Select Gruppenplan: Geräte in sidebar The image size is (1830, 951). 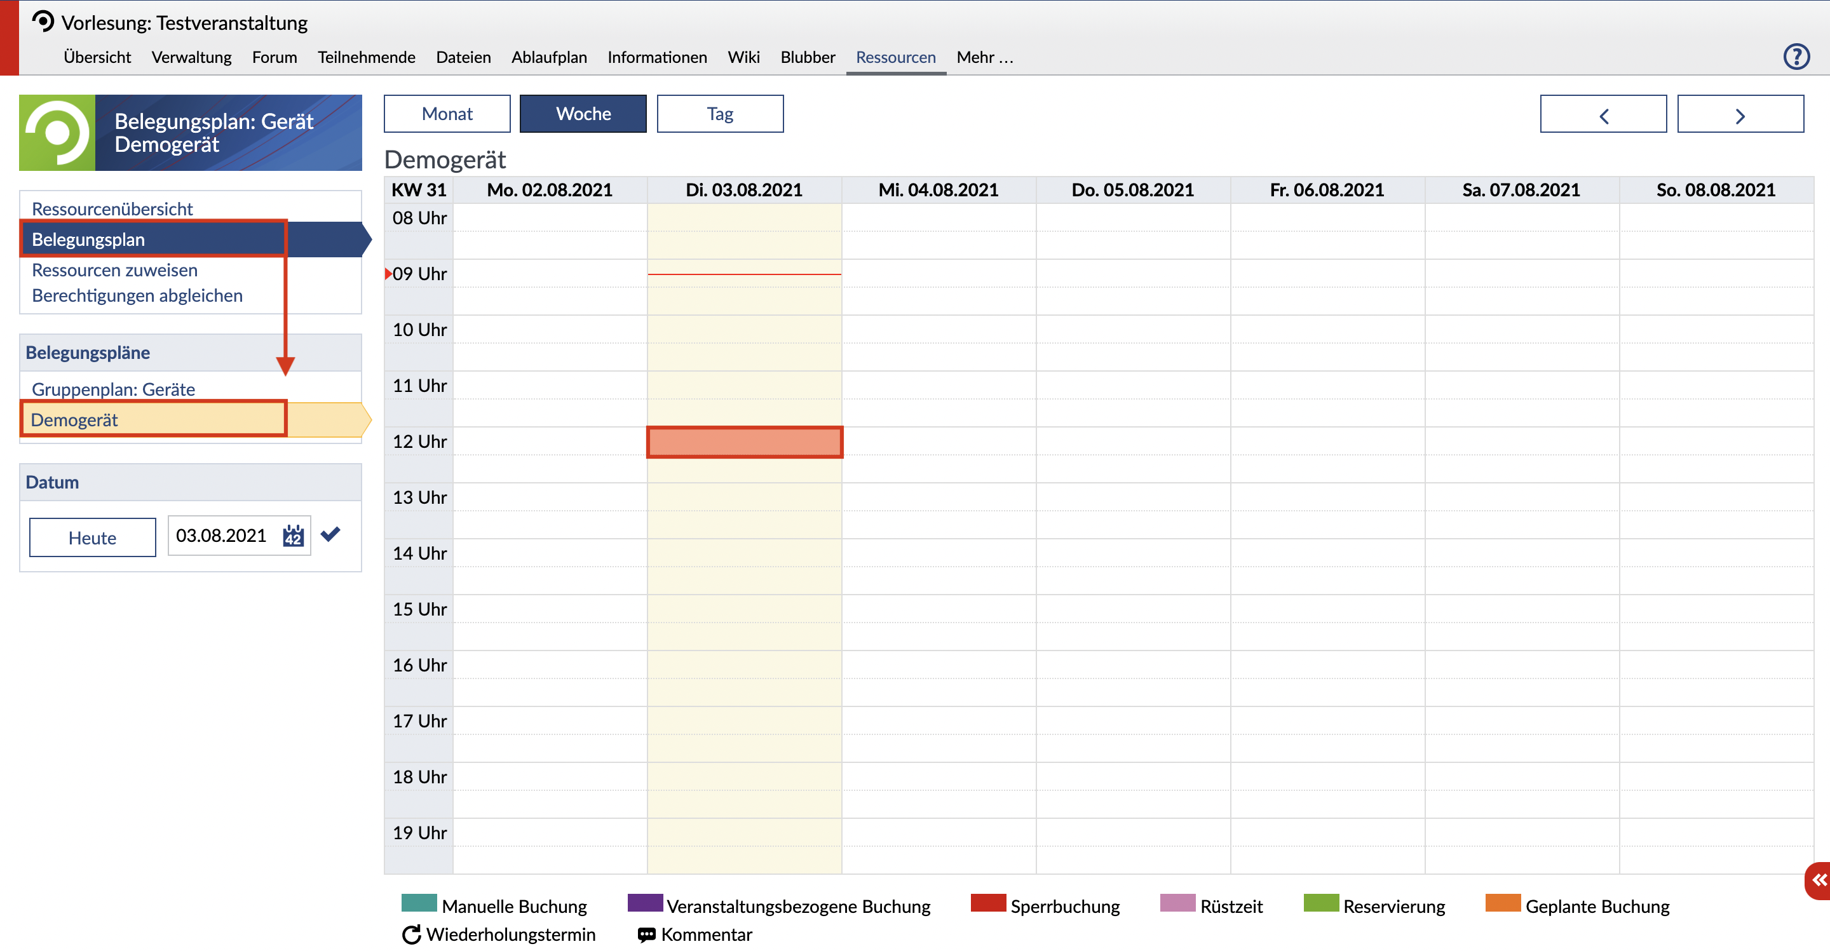click(113, 389)
